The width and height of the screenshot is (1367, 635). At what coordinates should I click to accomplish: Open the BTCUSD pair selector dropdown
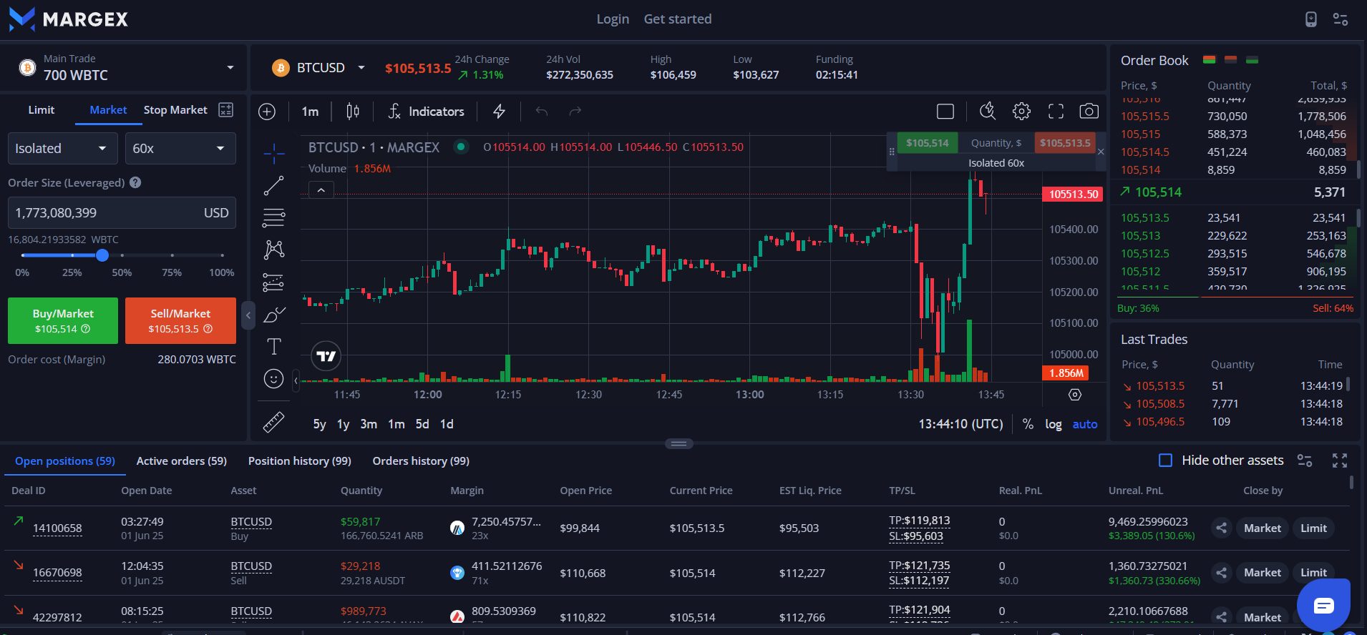pyautogui.click(x=361, y=68)
